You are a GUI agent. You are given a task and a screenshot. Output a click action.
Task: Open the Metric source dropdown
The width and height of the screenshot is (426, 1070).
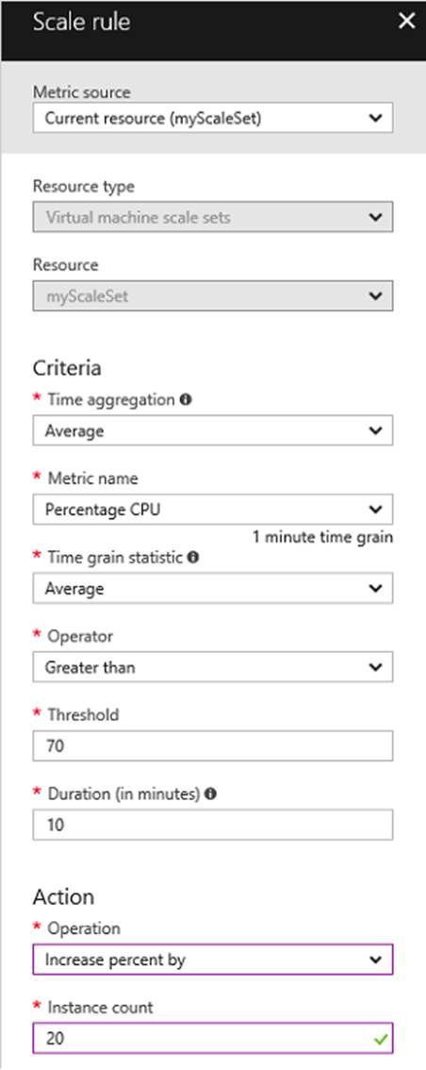[213, 118]
